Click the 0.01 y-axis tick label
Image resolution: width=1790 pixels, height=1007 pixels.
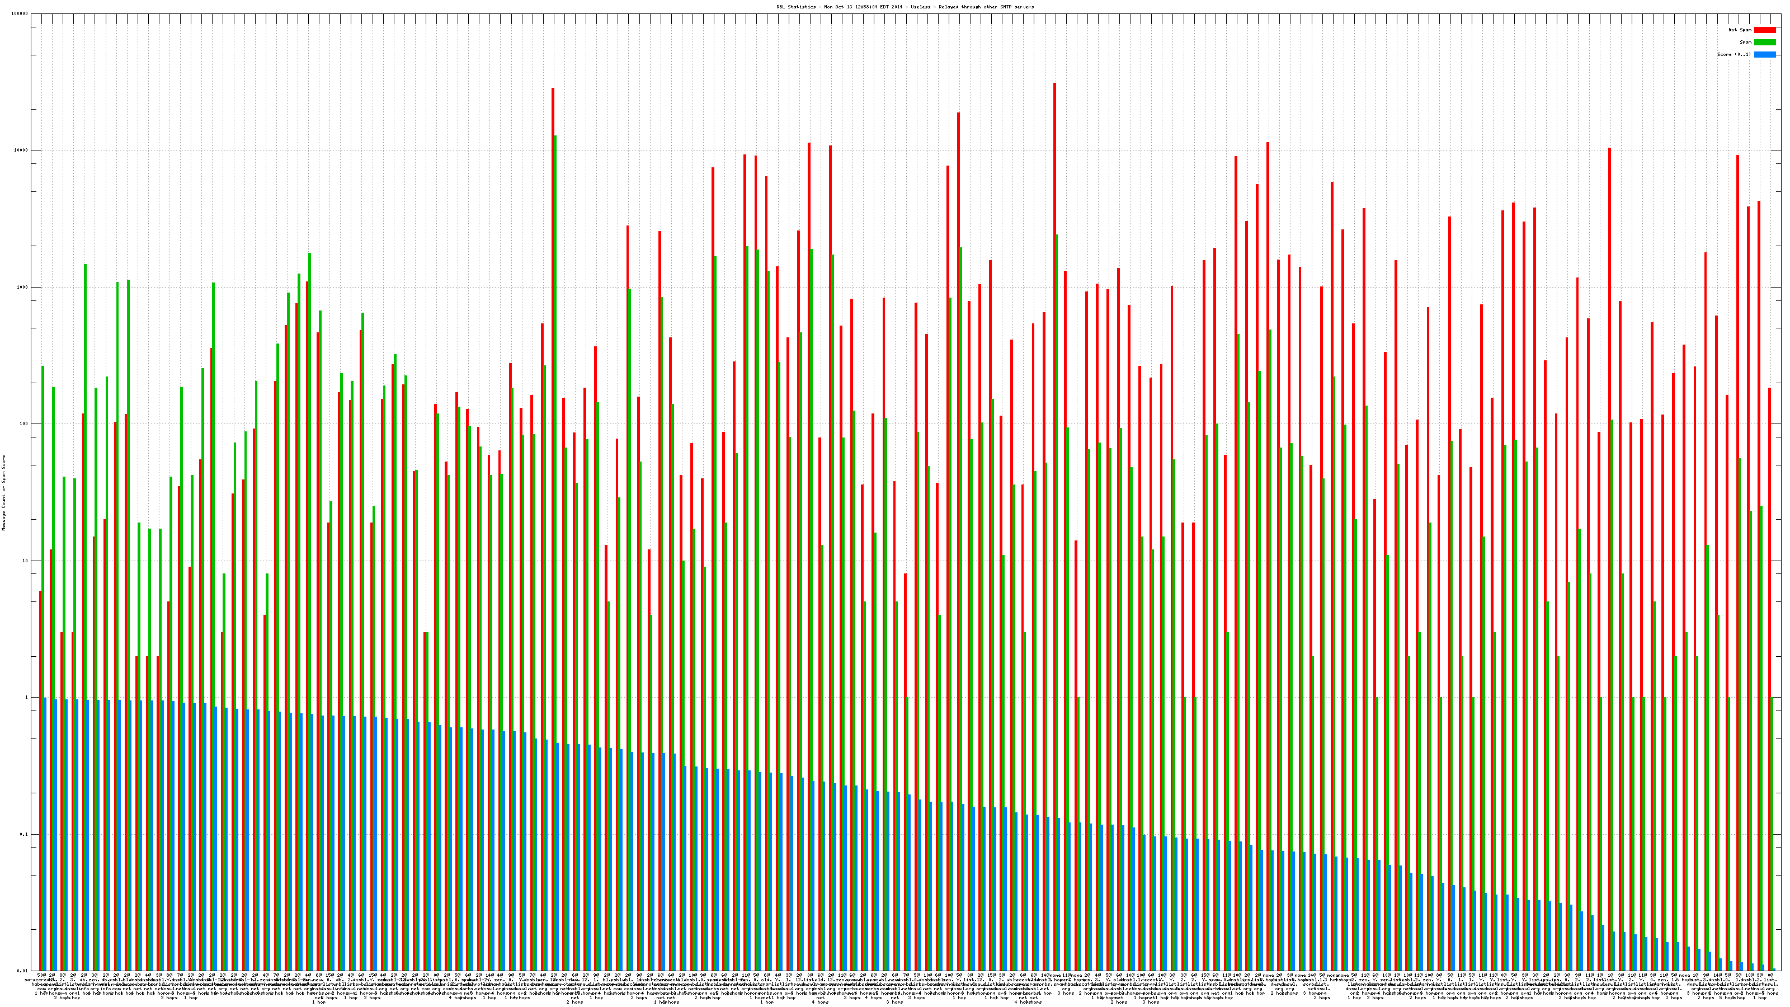(23, 971)
